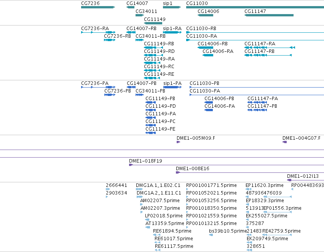
Task: Select transcript CG11030-RB
Action: click(255, 32)
